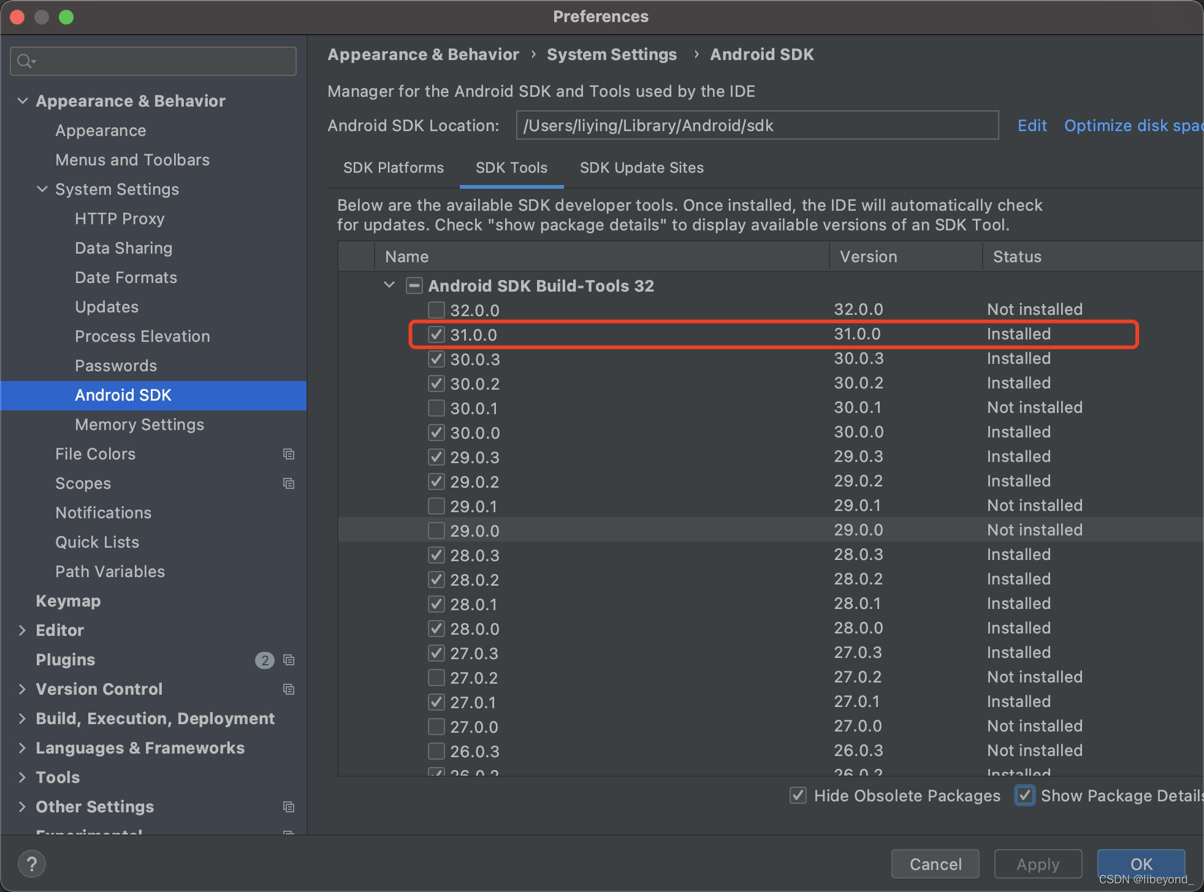Click the copy settings icon next to Scopes
This screenshot has height=892, width=1204.
click(x=289, y=483)
